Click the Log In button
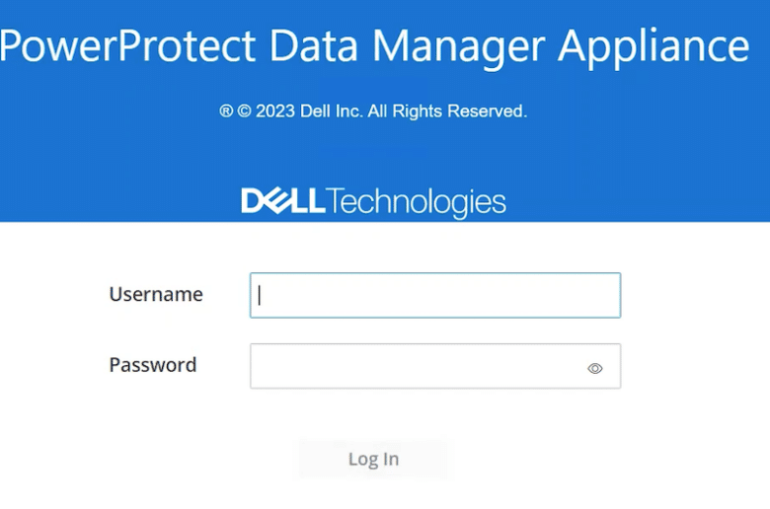Image resolution: width=770 pixels, height=509 pixels. (373, 459)
